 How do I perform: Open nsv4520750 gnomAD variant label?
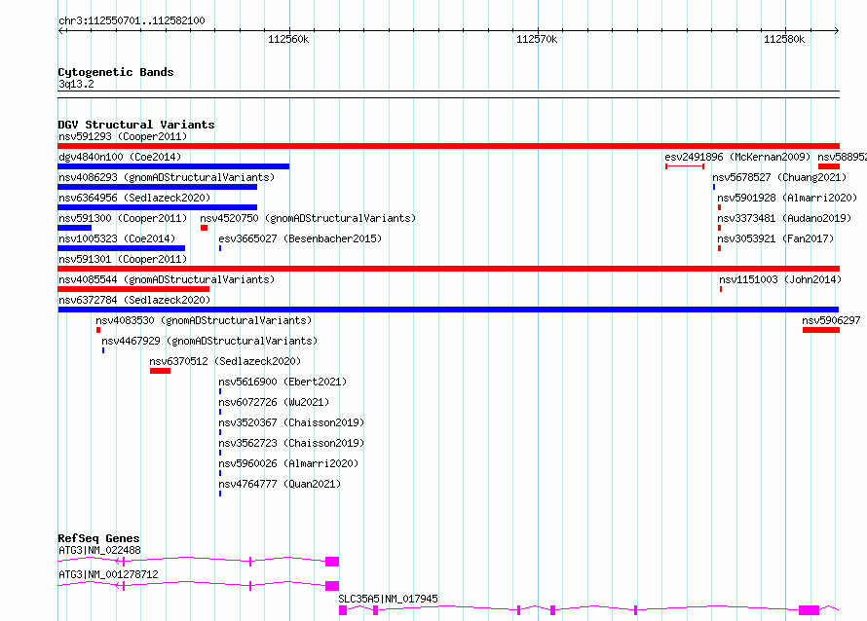click(x=308, y=218)
